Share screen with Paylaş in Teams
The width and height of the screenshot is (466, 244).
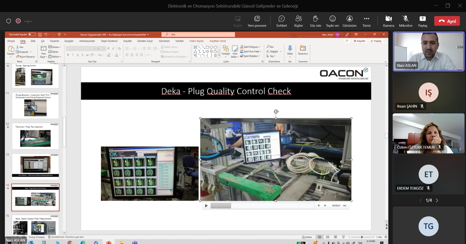423,21
